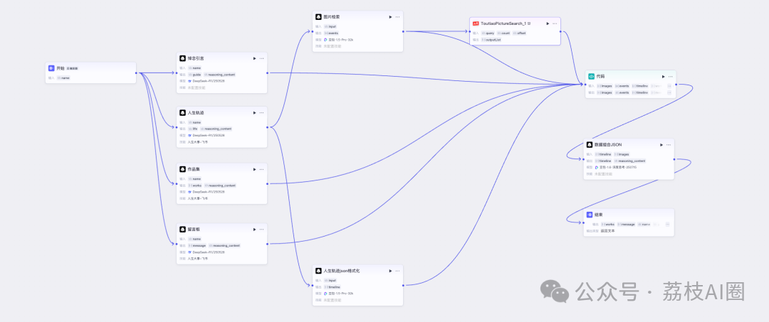This screenshot has width=769, height=322.
Task: Select the ToutiaoPictureSearch_1 node title
Action: (503, 23)
